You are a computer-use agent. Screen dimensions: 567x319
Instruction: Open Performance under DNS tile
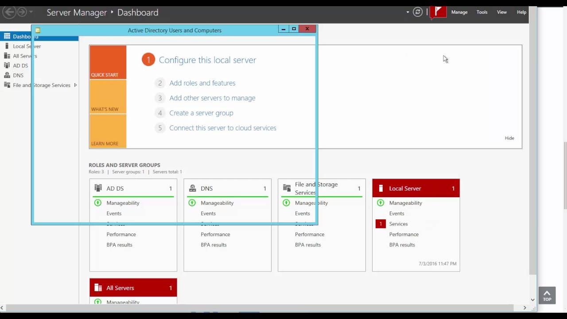(x=215, y=234)
